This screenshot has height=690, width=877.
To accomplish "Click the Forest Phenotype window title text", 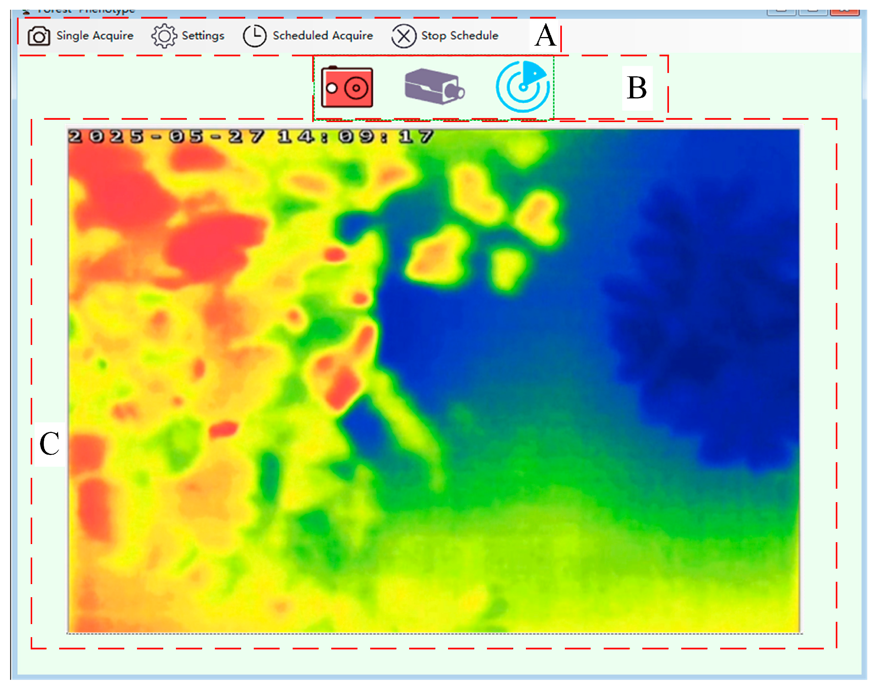I will click(86, 11).
